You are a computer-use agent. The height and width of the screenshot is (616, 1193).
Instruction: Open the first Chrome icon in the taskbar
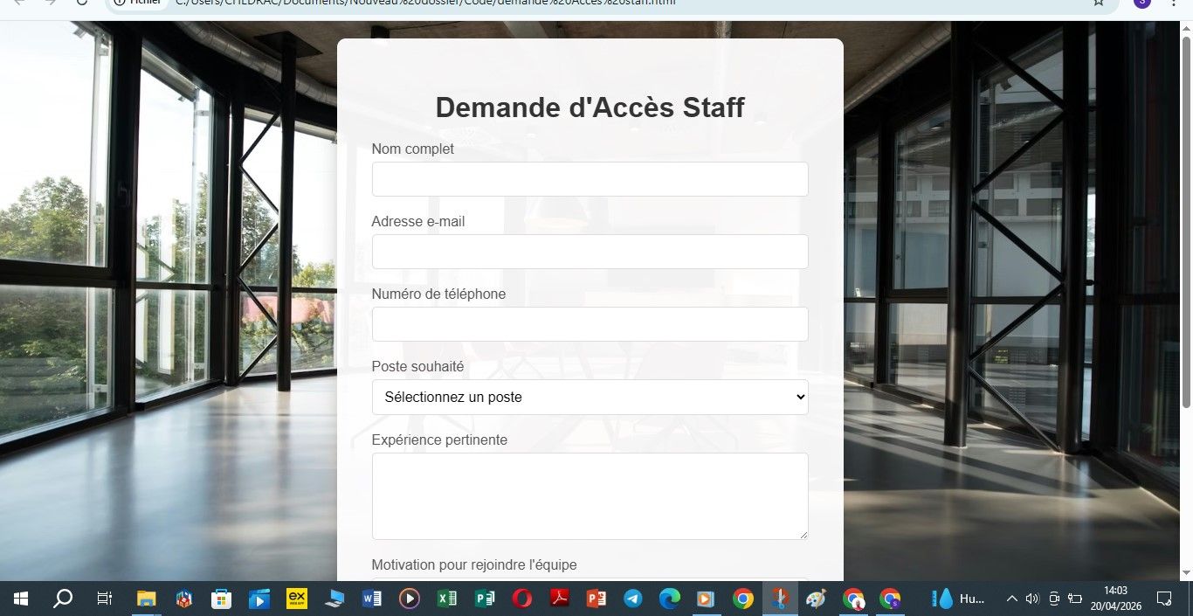(743, 599)
